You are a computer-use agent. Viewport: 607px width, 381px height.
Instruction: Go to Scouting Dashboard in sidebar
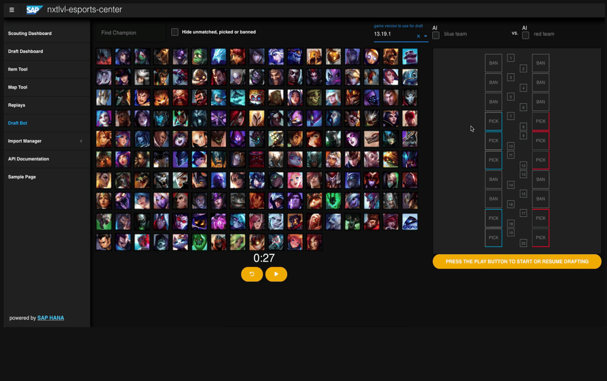pos(30,34)
